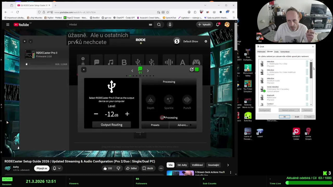The width and height of the screenshot is (333, 187).
Task: Select the Vše filter chip
Action: pyautogui.click(x=170, y=165)
